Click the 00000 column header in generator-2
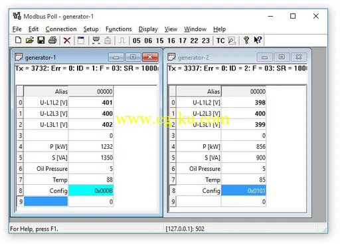The image size is (340, 244). point(244,91)
